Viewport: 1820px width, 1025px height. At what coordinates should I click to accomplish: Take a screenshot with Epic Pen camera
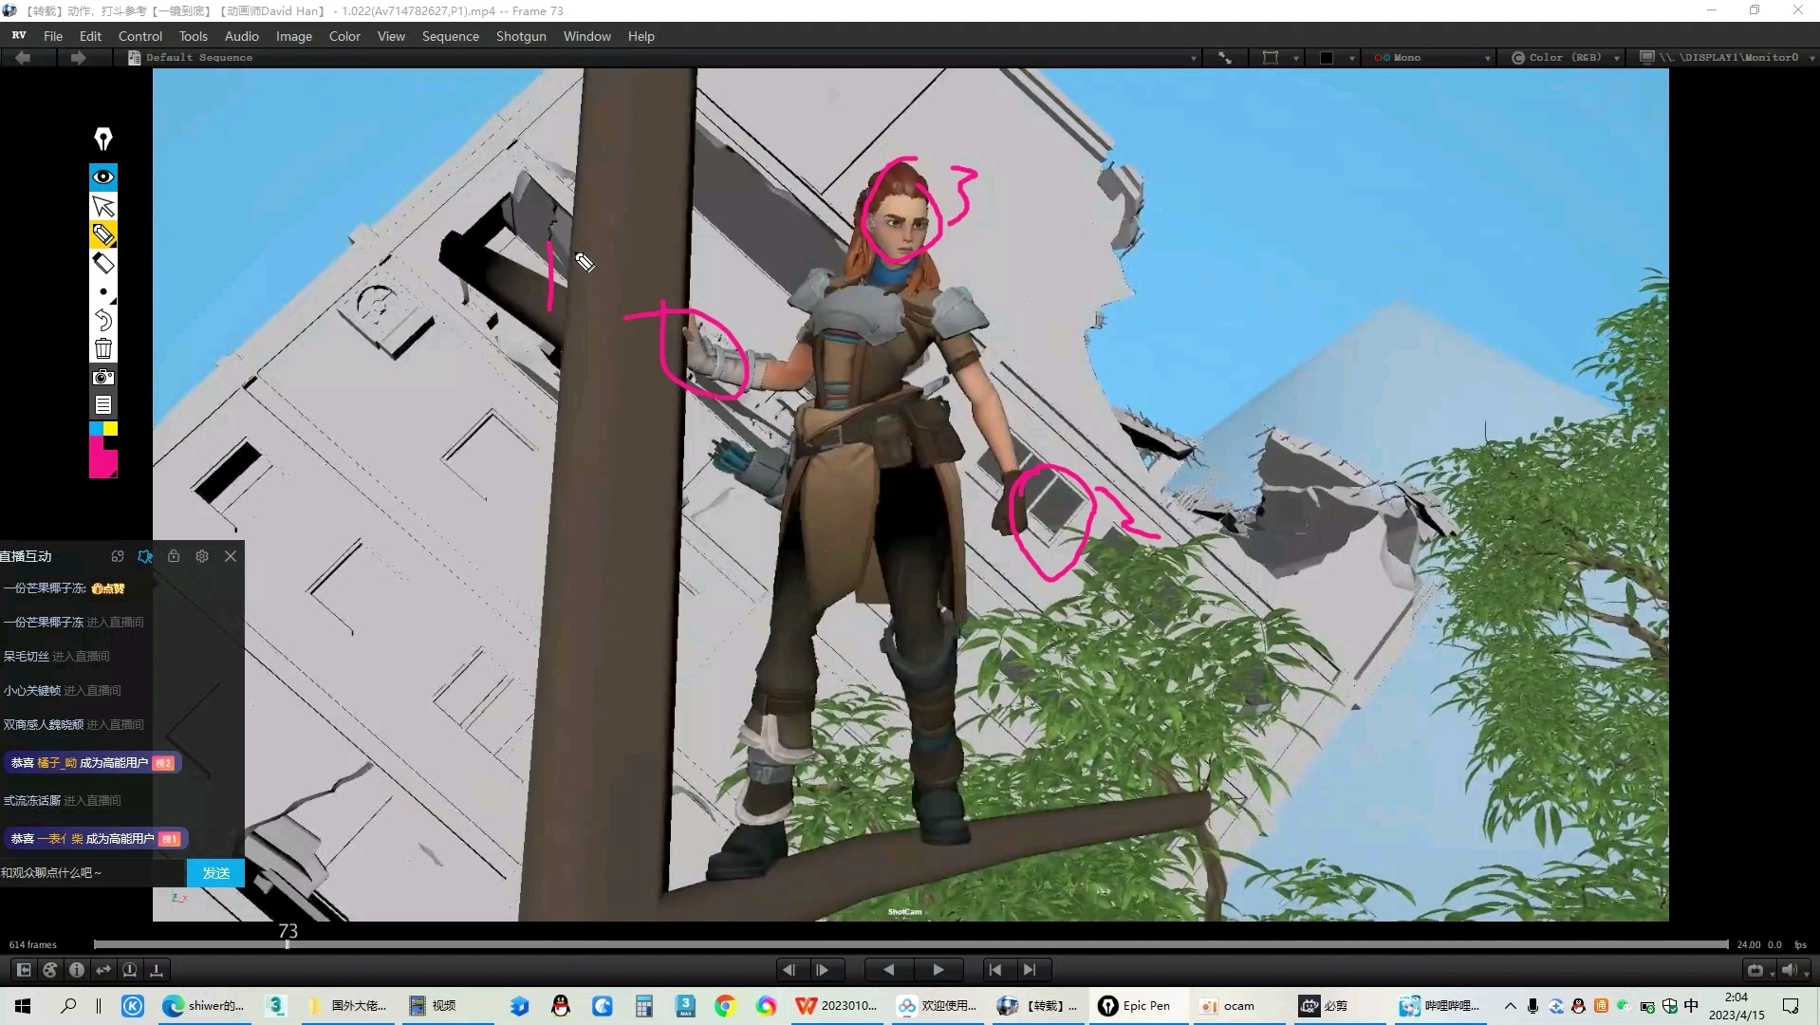coord(103,377)
